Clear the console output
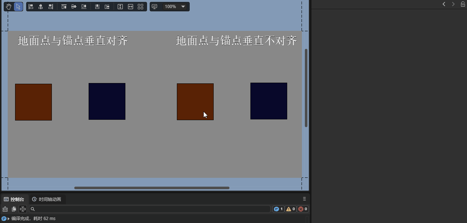This screenshot has width=467, height=223. 5,209
